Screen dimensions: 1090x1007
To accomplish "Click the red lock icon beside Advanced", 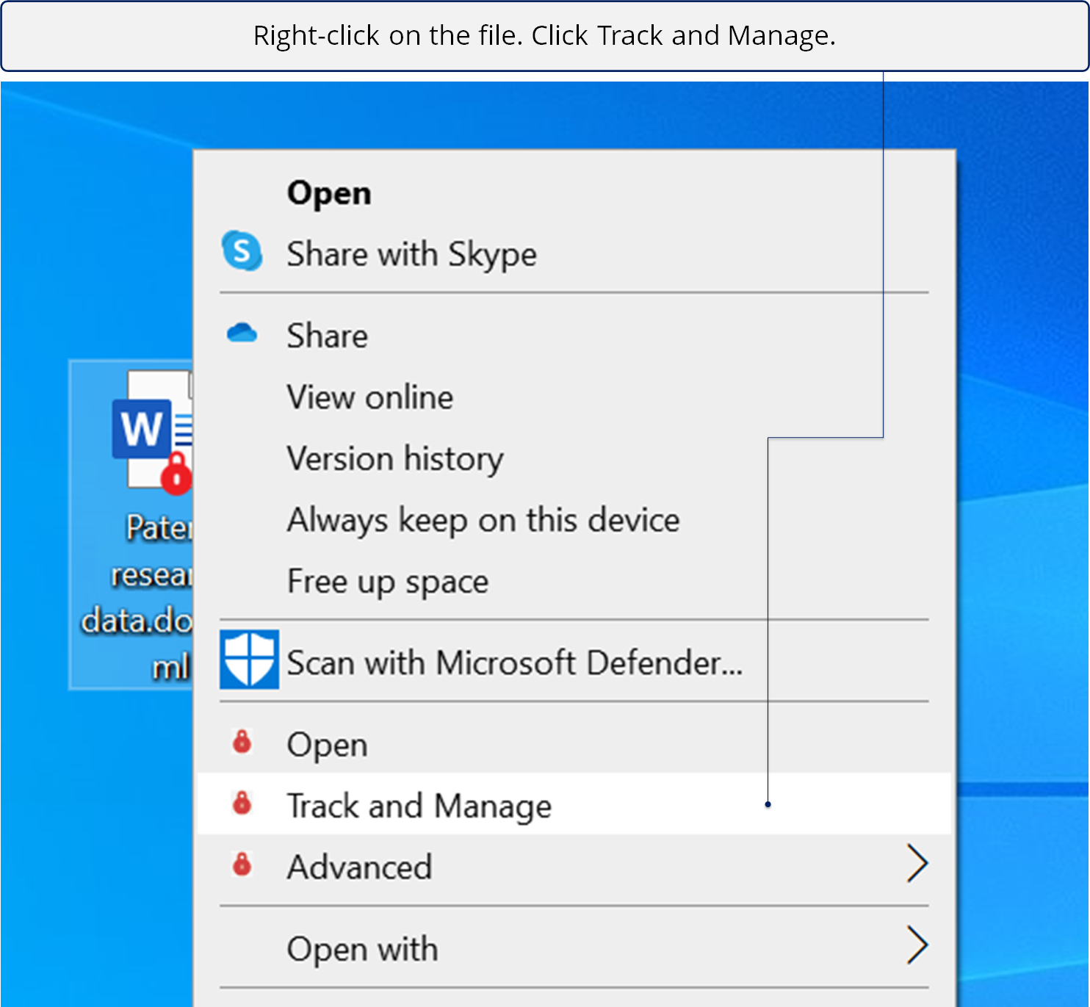I will (x=242, y=865).
